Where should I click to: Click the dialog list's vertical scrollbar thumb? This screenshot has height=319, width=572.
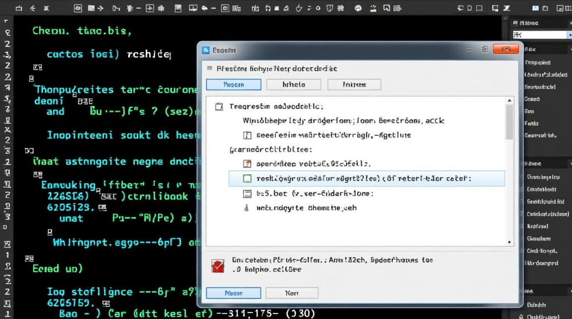(509, 121)
